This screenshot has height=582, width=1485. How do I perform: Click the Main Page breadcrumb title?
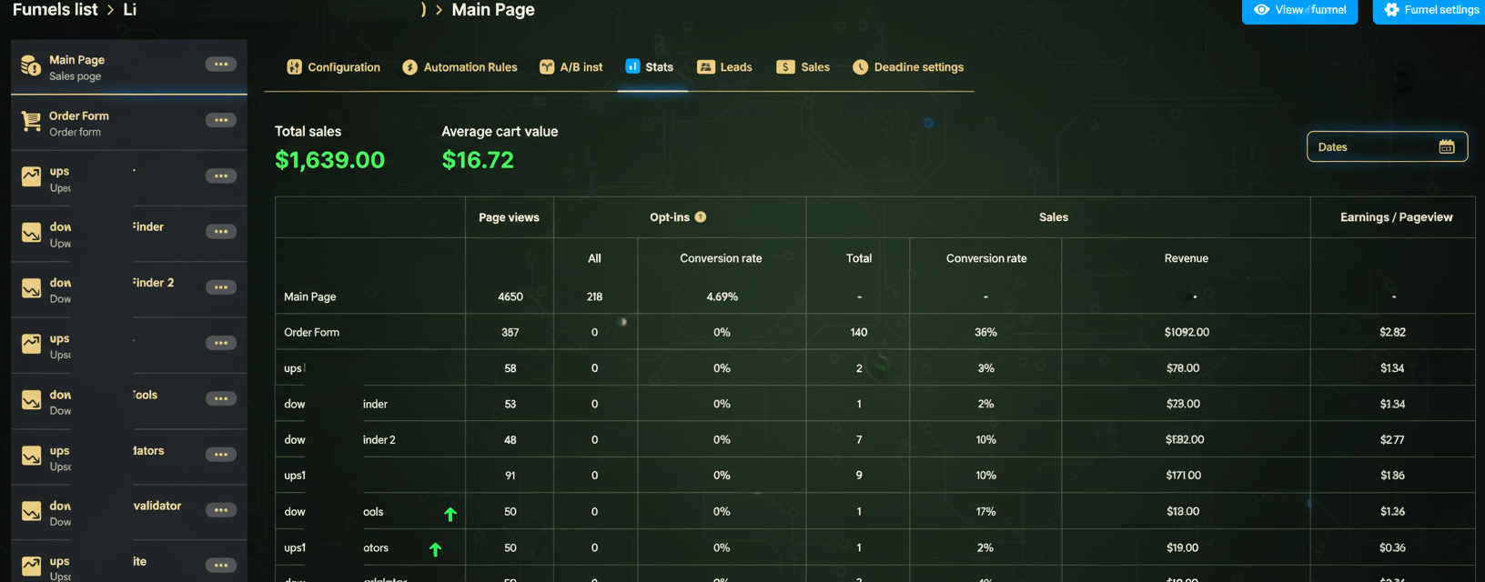click(493, 10)
